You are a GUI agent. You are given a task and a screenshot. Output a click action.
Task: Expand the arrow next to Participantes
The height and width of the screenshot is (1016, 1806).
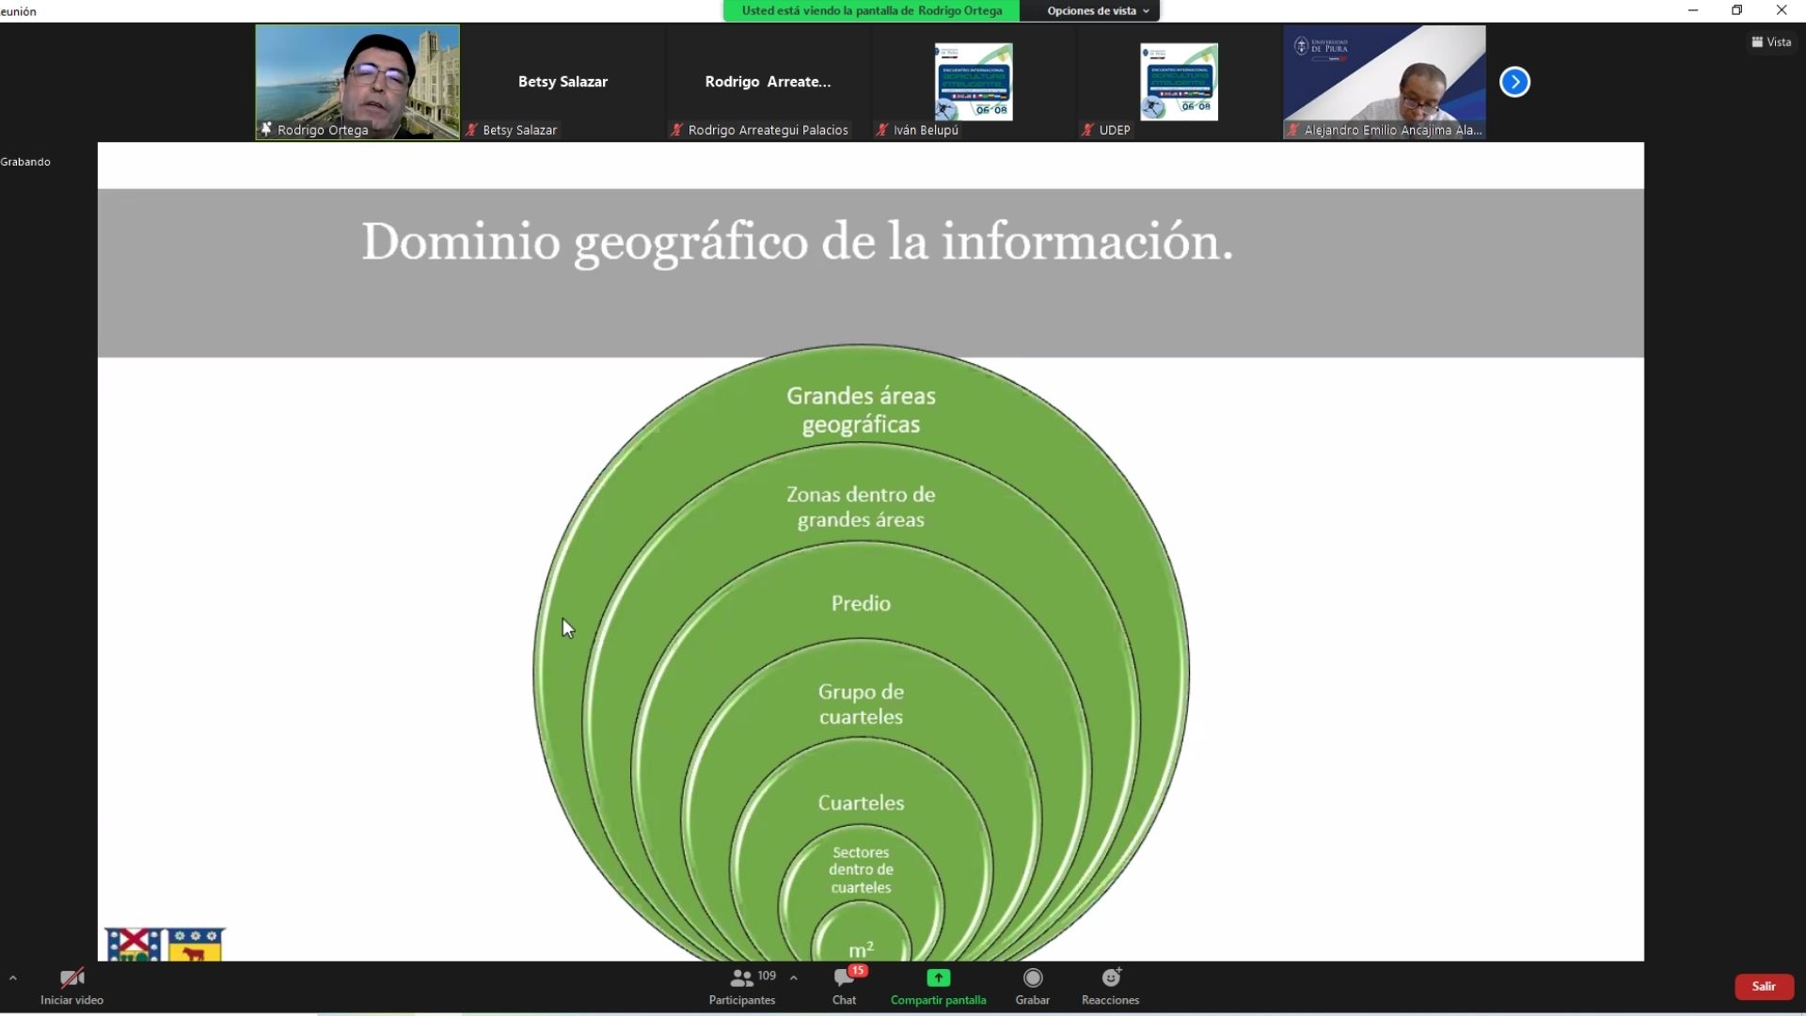(x=794, y=978)
